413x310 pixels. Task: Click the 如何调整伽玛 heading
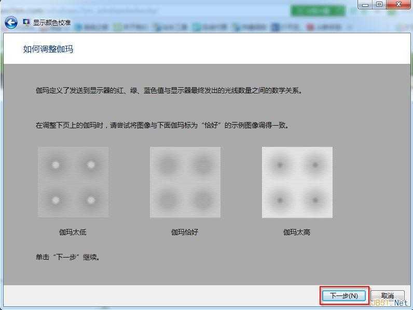[x=48, y=49]
